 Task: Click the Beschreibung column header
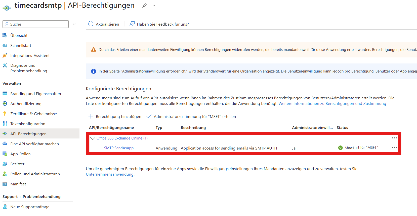pos(193,128)
